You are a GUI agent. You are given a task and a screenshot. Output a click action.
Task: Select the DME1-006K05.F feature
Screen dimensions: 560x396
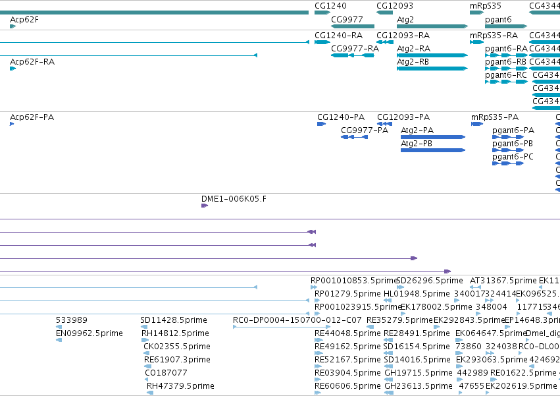(234, 199)
